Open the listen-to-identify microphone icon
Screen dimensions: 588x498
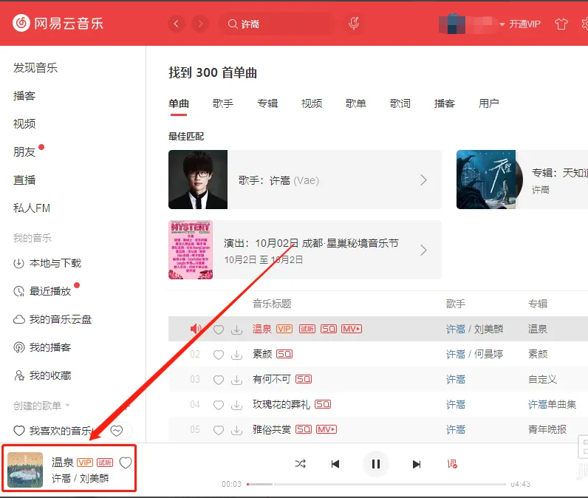point(354,24)
